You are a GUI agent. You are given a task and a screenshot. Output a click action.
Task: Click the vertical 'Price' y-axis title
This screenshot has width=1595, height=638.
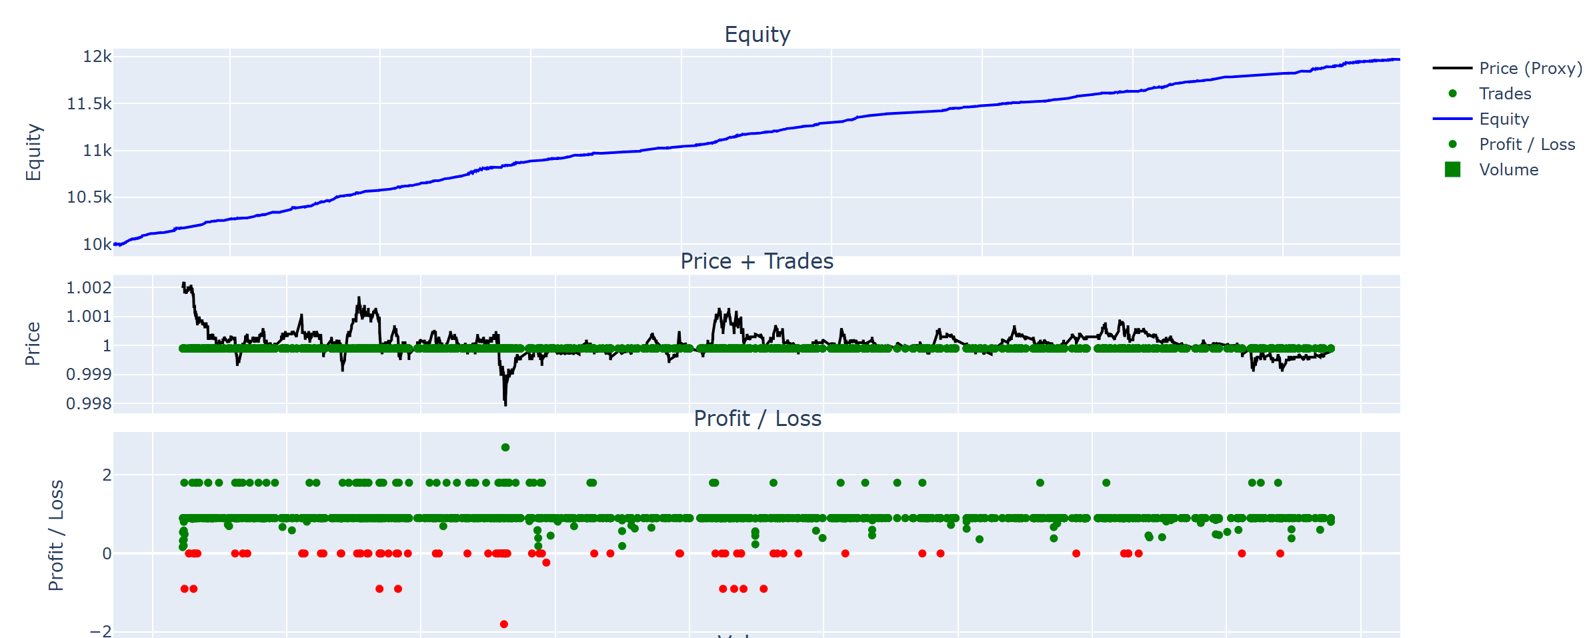tap(33, 343)
